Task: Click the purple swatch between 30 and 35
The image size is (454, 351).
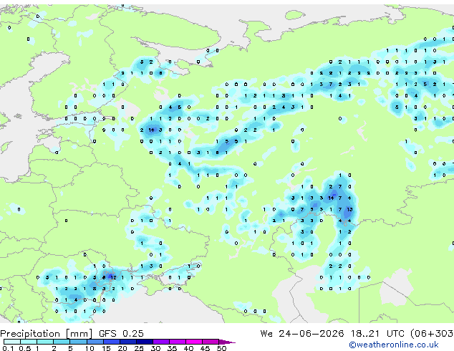Action: pos(160,342)
